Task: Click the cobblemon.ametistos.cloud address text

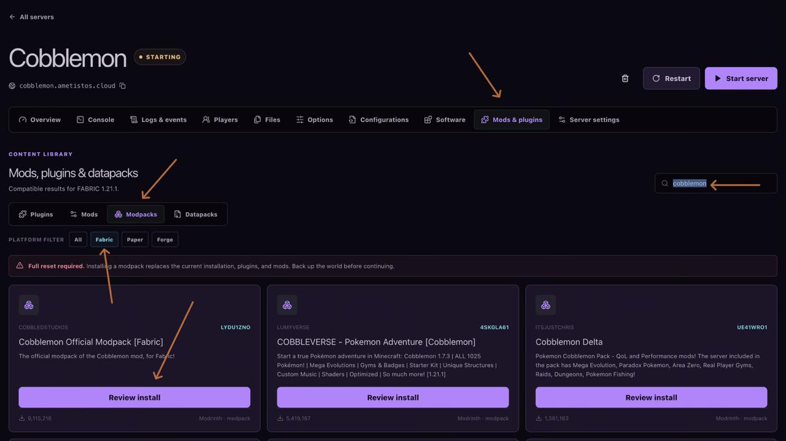Action: click(x=68, y=86)
